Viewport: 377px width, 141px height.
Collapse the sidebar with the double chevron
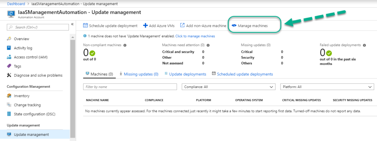click(x=73, y=24)
